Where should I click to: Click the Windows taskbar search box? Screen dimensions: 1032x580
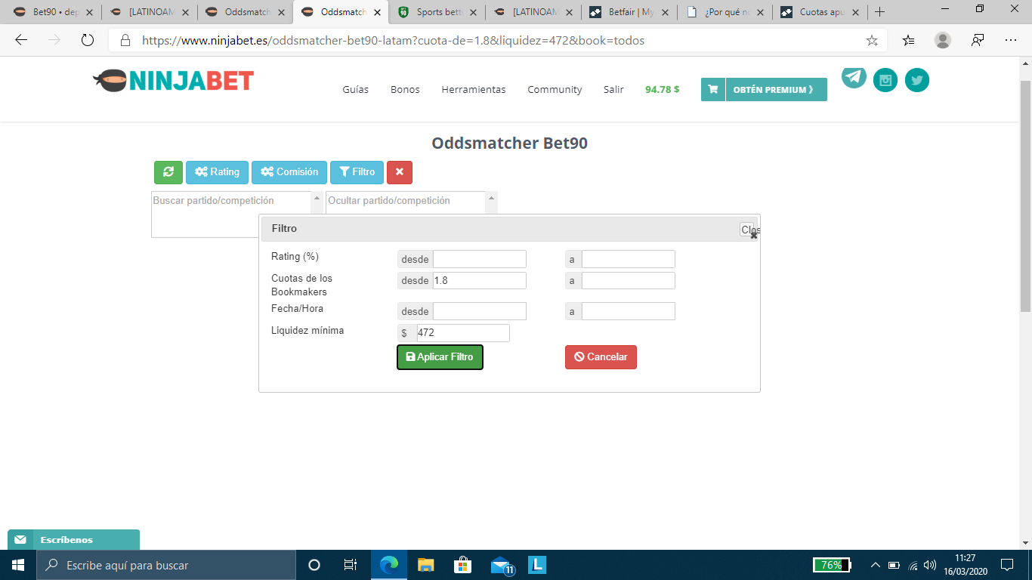[x=165, y=565]
